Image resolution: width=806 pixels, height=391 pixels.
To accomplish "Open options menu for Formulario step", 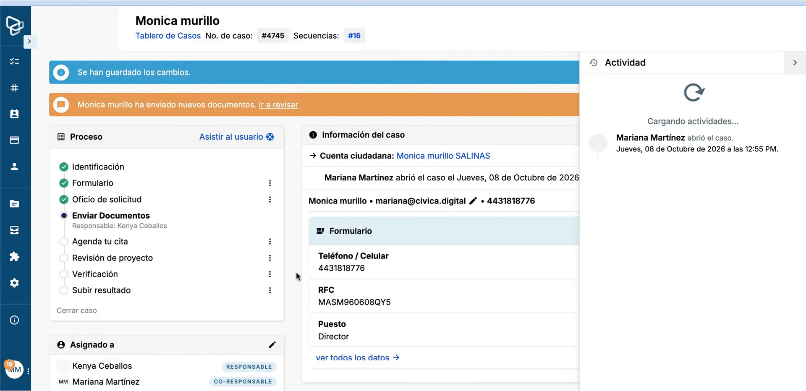I will click(x=270, y=183).
